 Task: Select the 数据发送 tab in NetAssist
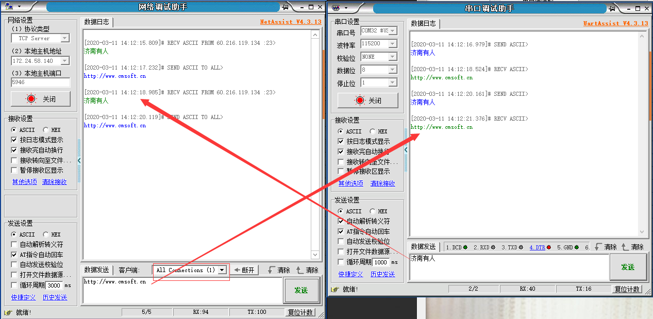coord(96,270)
